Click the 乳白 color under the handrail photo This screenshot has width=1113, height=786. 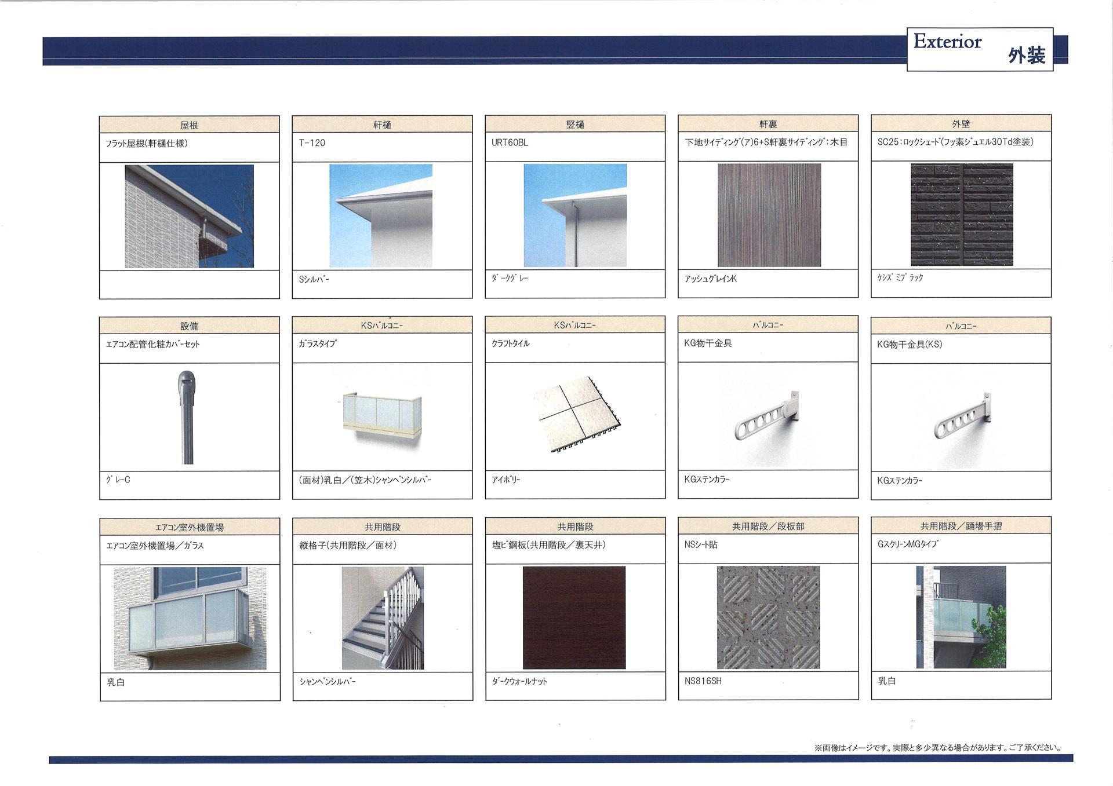point(887,681)
